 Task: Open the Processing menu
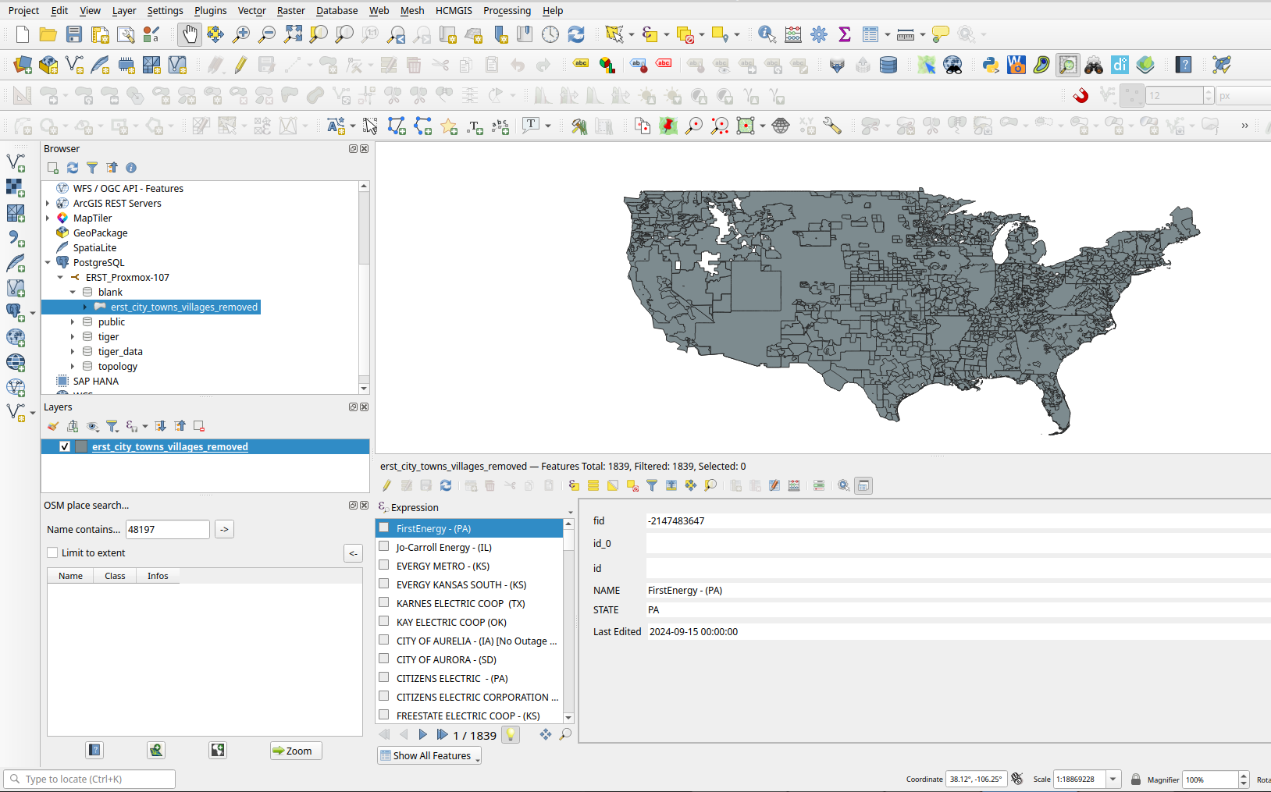coord(506,10)
